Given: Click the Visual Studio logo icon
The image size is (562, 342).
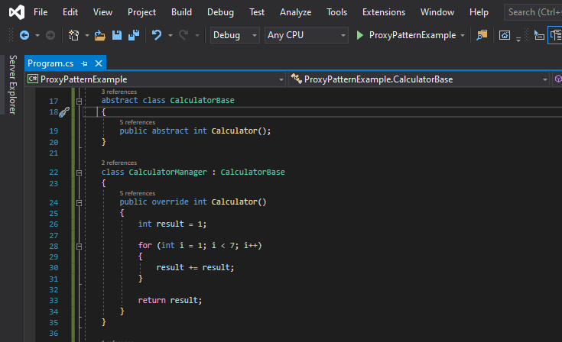Looking at the screenshot, I should [17, 12].
